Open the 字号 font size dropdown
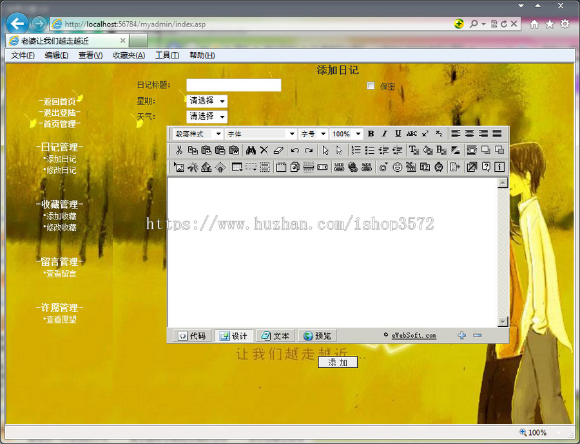580x444 pixels. coord(313,134)
